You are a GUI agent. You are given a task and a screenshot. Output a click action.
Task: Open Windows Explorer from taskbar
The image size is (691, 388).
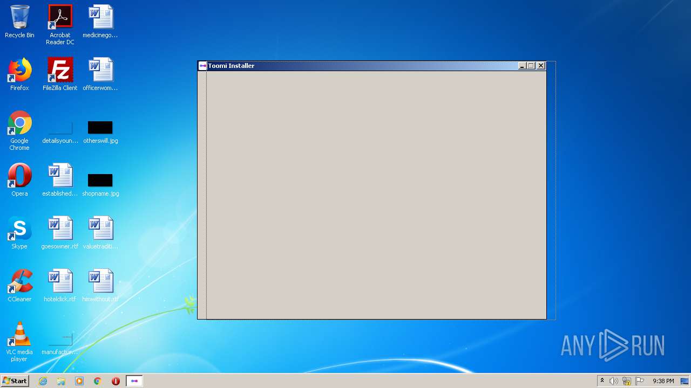(61, 381)
